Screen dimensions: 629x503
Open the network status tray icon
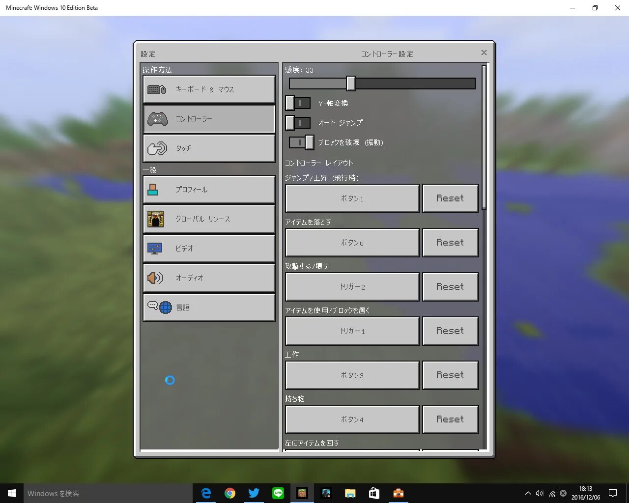(552, 493)
